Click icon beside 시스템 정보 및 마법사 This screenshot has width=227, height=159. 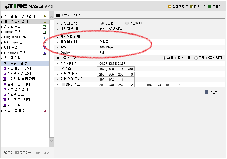point(45,16)
